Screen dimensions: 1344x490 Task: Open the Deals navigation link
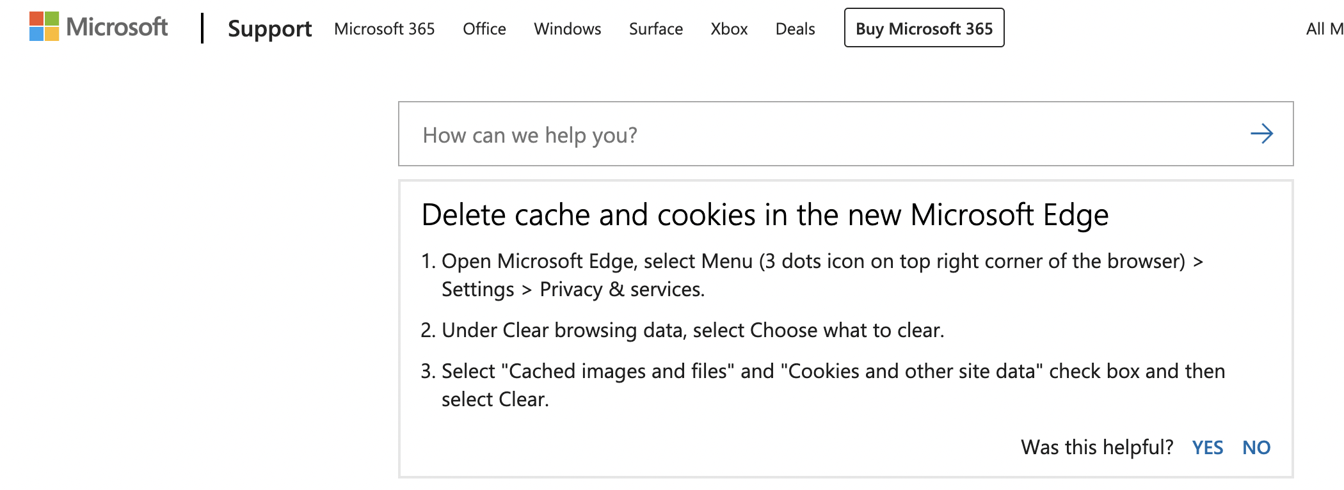click(x=795, y=29)
